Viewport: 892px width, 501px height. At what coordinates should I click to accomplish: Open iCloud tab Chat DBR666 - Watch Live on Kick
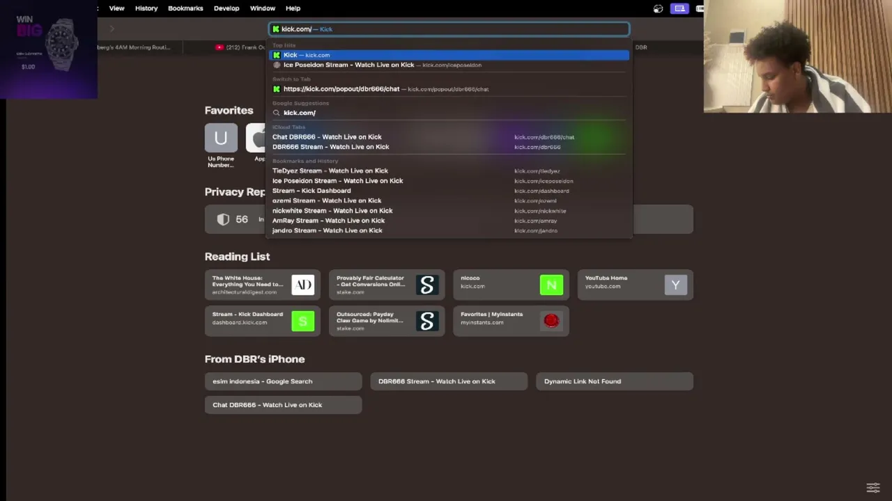pos(449,137)
